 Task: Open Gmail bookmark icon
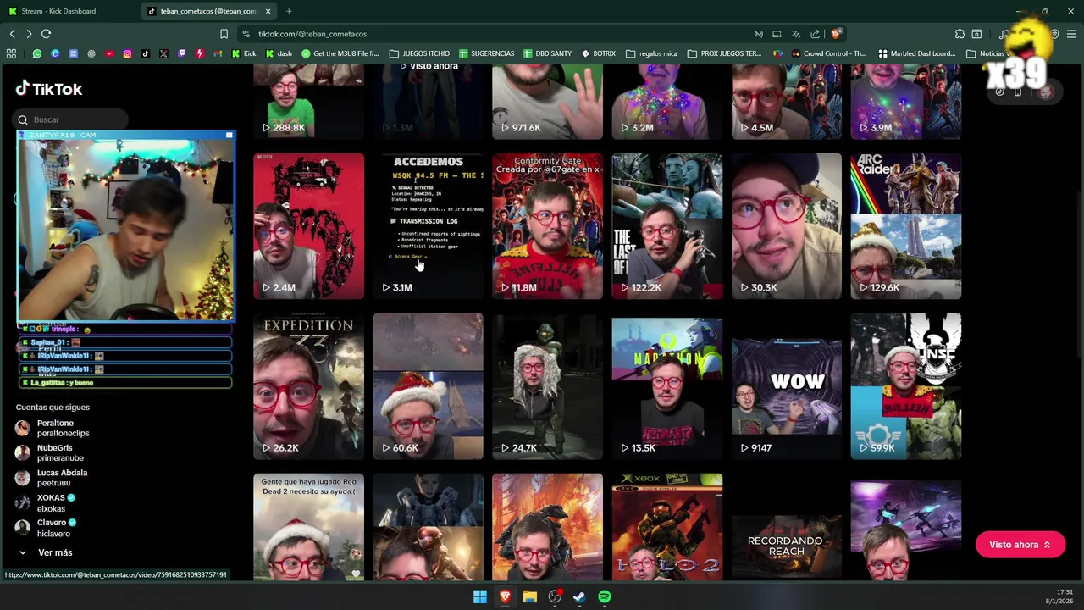click(218, 53)
